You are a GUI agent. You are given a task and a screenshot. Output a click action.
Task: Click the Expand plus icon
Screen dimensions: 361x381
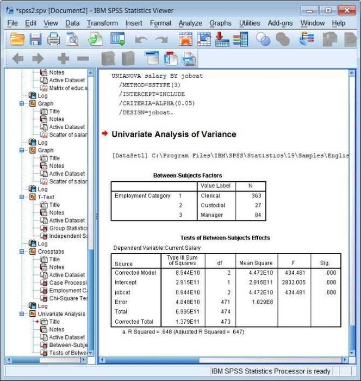(x=63, y=59)
